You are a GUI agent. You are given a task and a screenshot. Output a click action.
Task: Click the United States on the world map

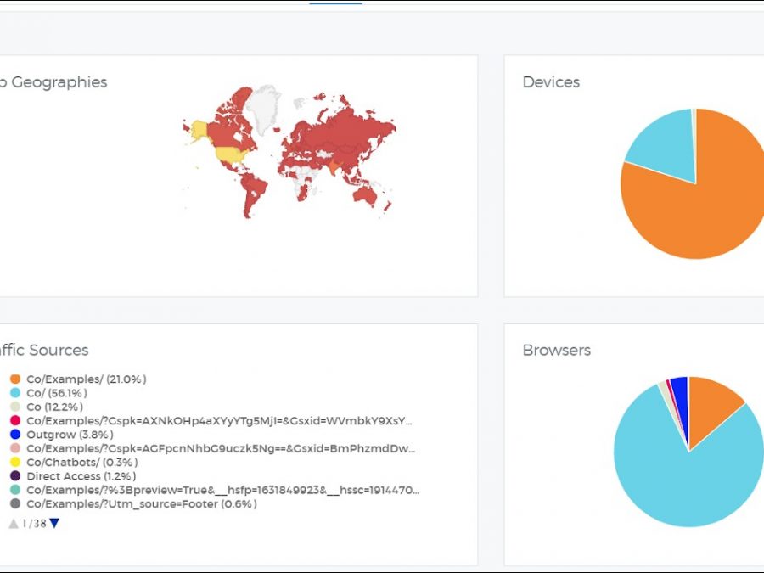(x=229, y=155)
